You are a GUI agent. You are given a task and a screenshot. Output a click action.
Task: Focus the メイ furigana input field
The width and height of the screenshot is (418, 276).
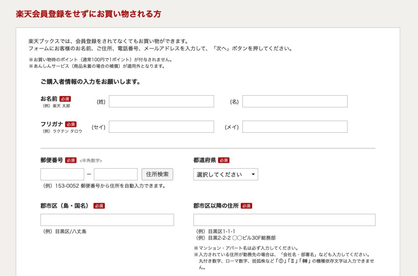(x=295, y=127)
